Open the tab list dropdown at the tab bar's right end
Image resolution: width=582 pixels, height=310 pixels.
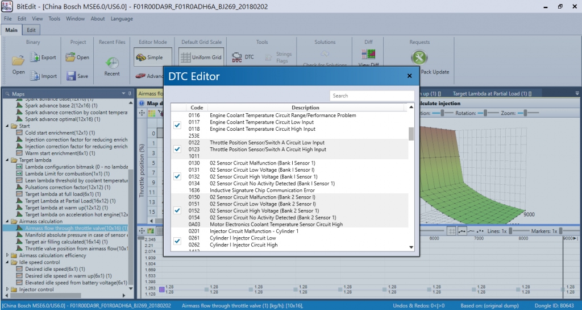pyautogui.click(x=577, y=93)
